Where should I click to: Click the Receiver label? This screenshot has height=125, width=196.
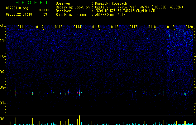coord(63,11)
